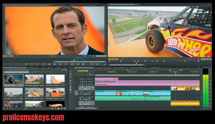Screen dimensions: 215x124
Task: Select the Track Select tool
Action: (70, 71)
